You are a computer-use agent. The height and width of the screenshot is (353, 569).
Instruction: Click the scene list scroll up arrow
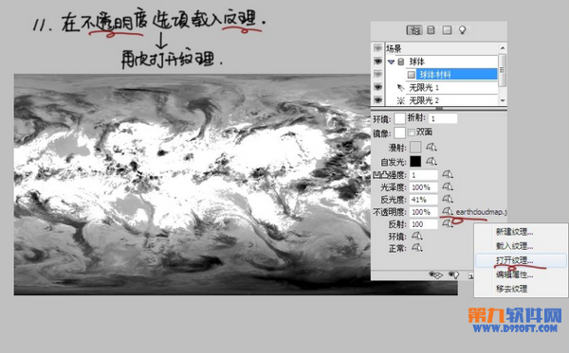coord(503,47)
